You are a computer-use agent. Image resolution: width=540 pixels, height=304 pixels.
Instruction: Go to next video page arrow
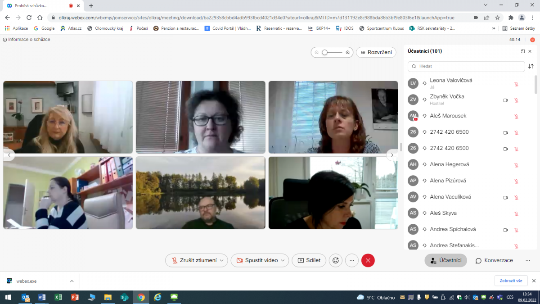pyautogui.click(x=392, y=155)
